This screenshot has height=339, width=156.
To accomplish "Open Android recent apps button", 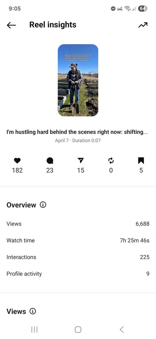I will point(34,330).
